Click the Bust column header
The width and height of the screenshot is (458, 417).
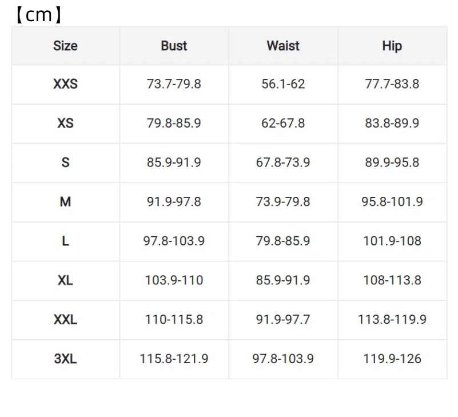174,46
